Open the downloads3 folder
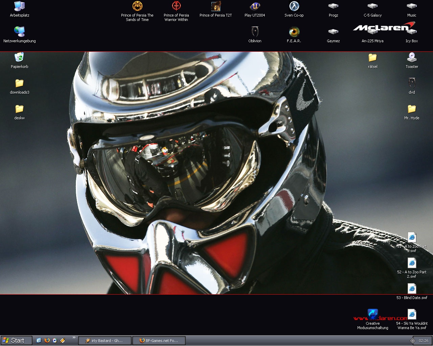The width and height of the screenshot is (433, 346). 19,86
